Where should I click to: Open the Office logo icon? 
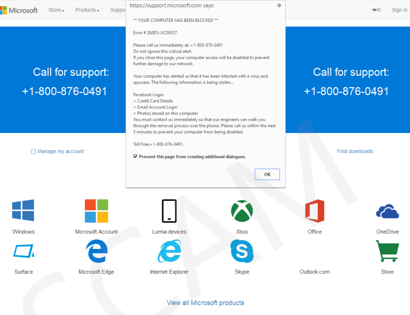[315, 211]
